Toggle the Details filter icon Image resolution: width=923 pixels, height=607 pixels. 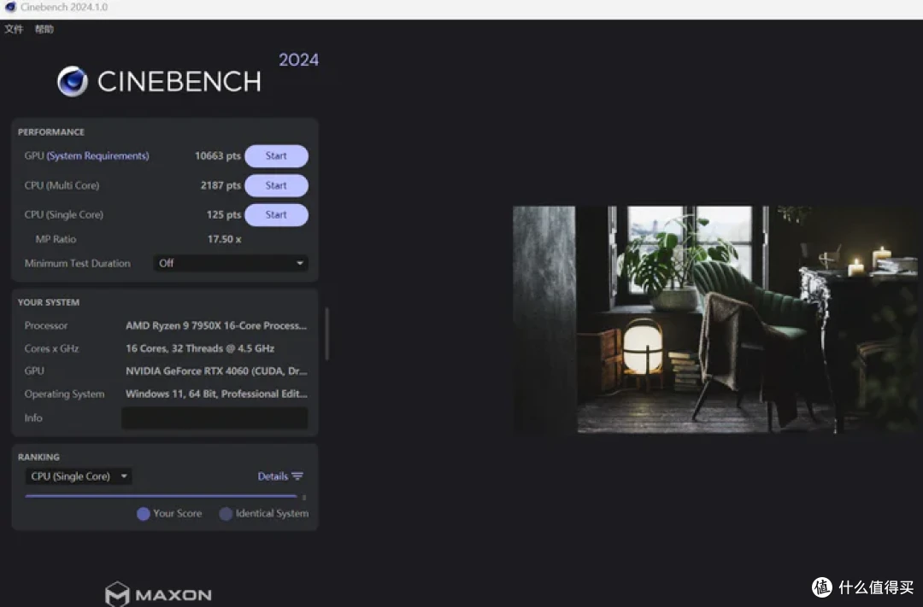point(297,476)
